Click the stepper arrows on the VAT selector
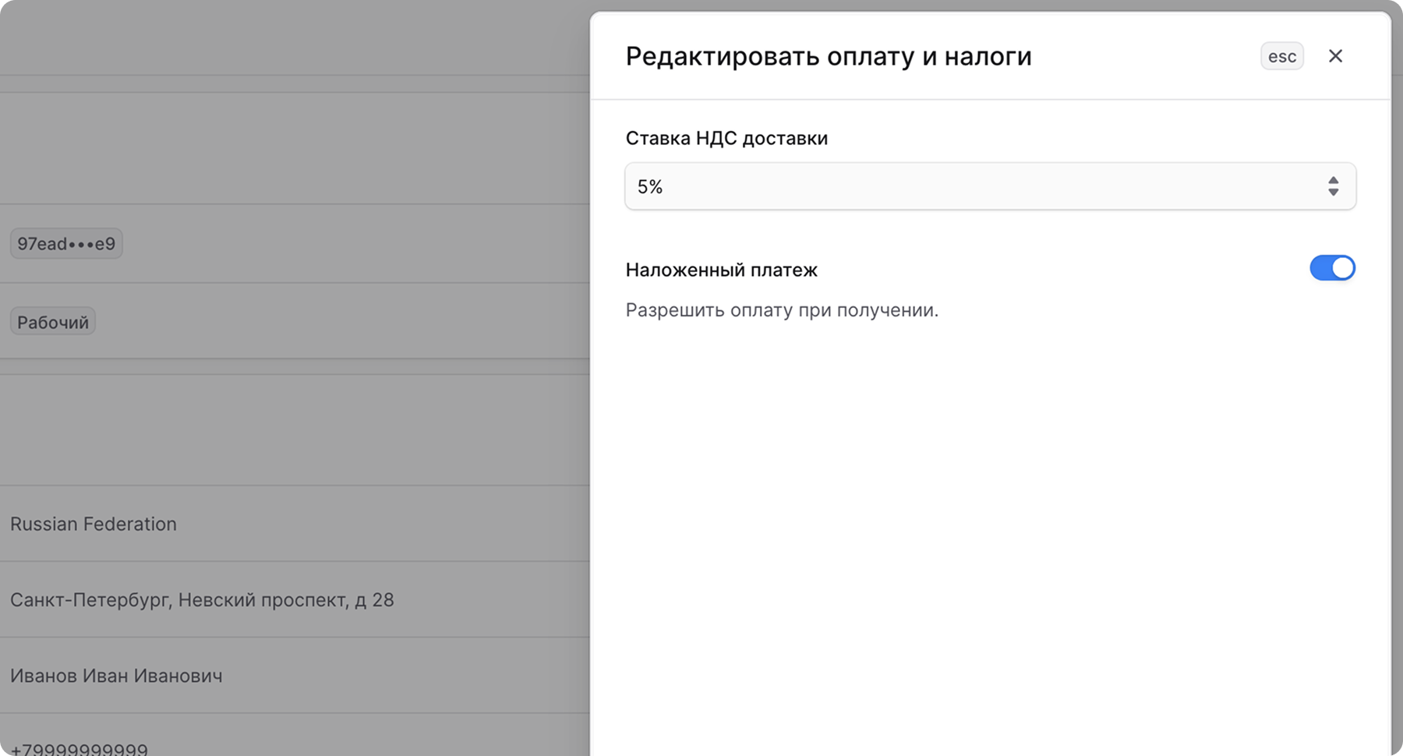This screenshot has width=1403, height=756. point(1334,185)
